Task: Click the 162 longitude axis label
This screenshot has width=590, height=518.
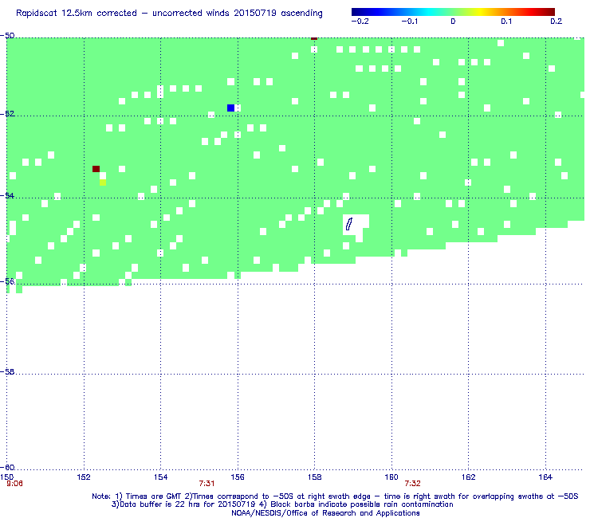Action: (468, 477)
